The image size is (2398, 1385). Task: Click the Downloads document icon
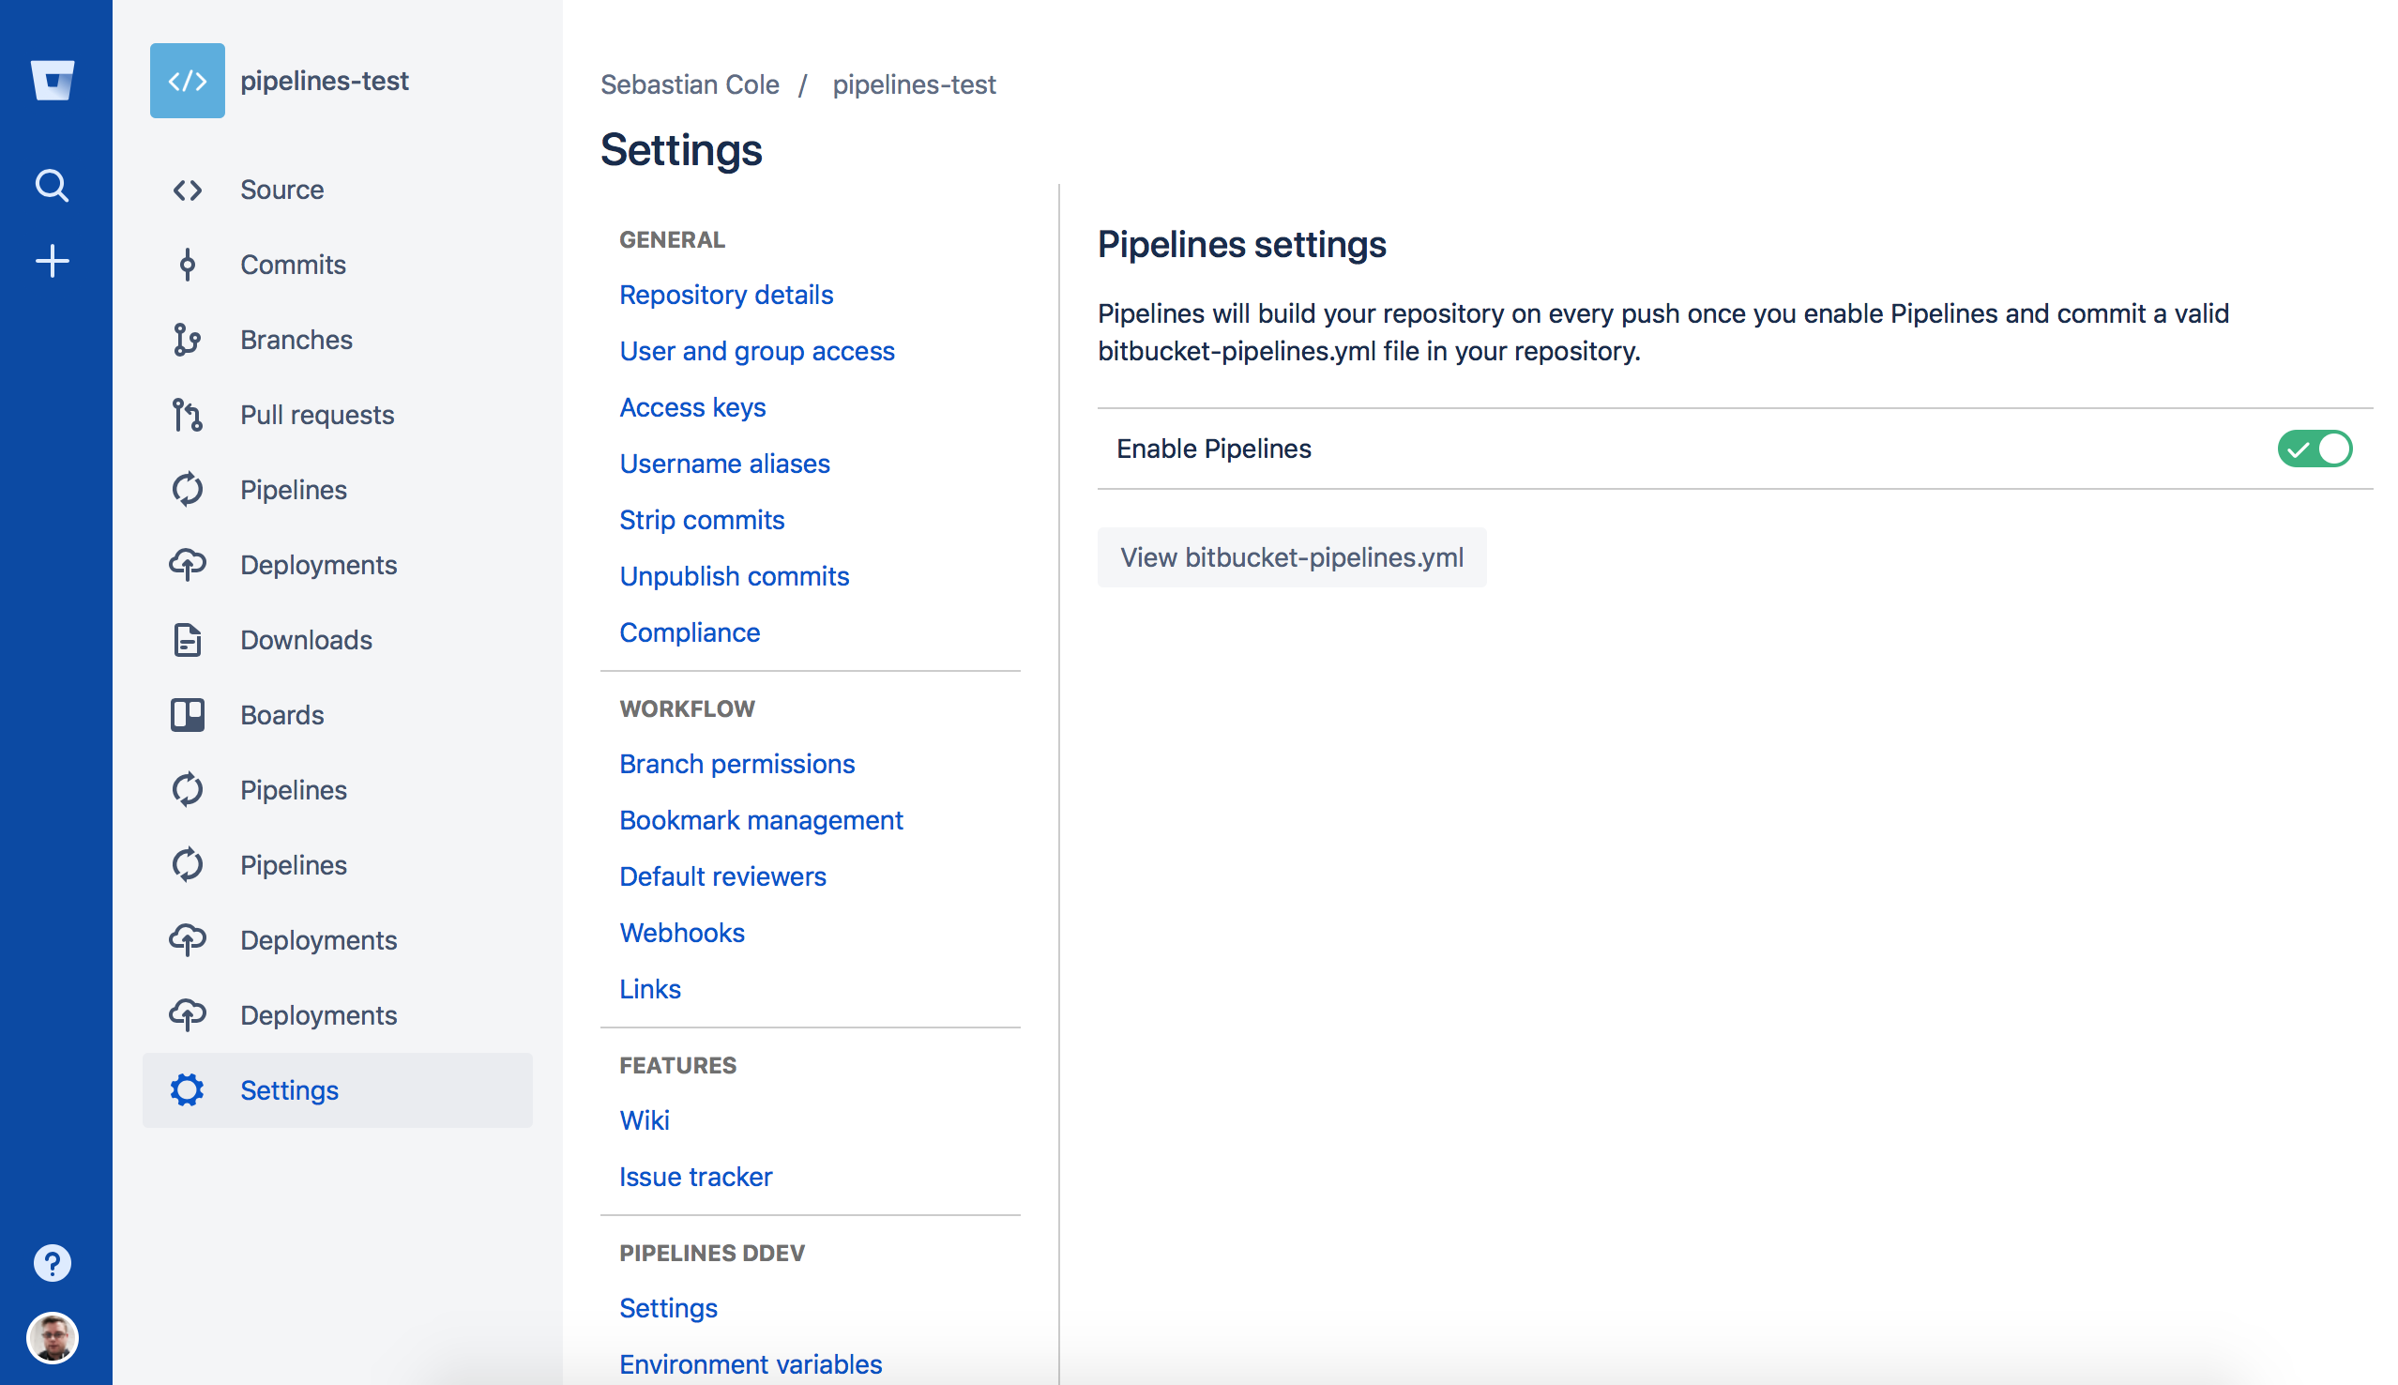coord(188,639)
